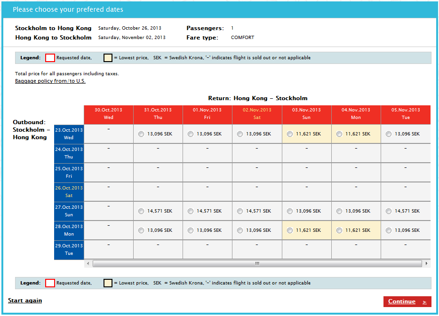Click the 28.Oct.2013 Mon outbound row header
This screenshot has width=439, height=316.
69,230
